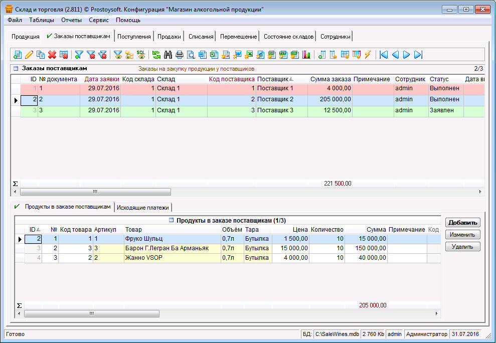Click the orders table horizontal scrollbar thumb
Image resolution: width=496 pixels, height=343 pixels.
pyautogui.click(x=95, y=192)
